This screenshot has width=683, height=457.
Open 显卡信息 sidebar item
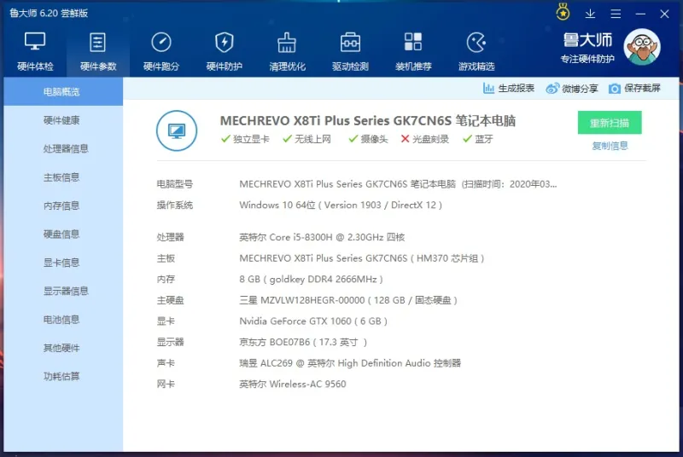pyautogui.click(x=63, y=263)
